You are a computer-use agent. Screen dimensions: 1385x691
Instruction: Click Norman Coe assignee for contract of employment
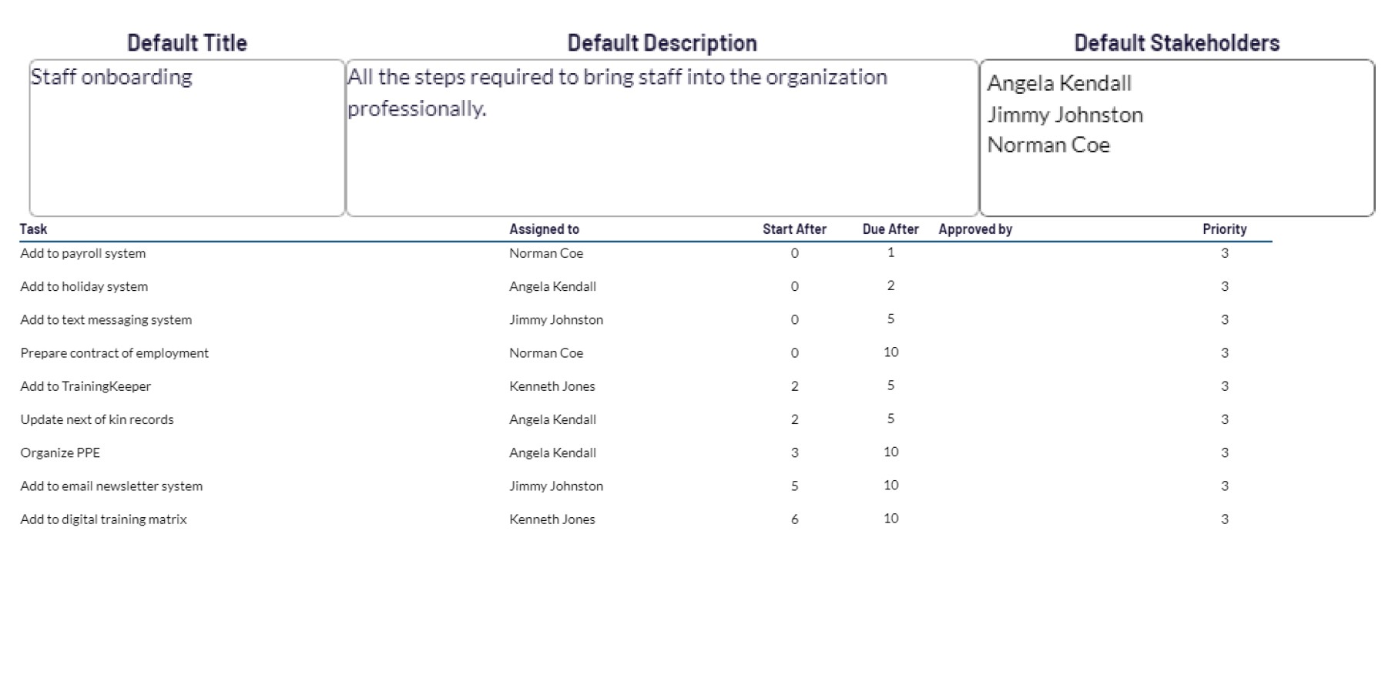tap(546, 352)
